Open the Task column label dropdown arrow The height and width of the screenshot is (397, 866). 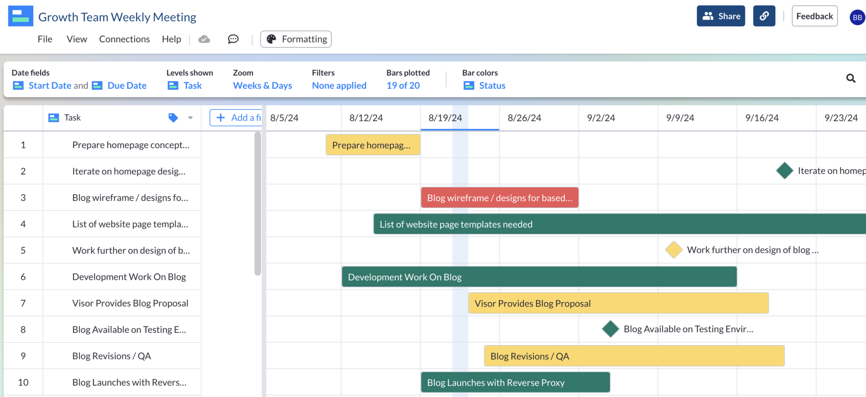click(190, 118)
